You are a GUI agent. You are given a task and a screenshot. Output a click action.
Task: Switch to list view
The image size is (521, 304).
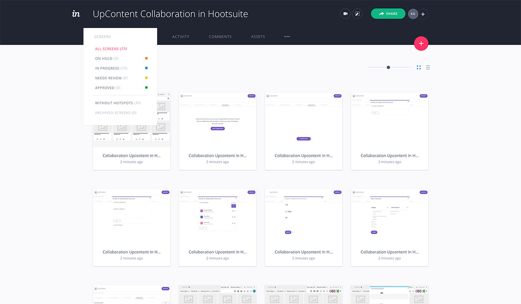[x=428, y=67]
